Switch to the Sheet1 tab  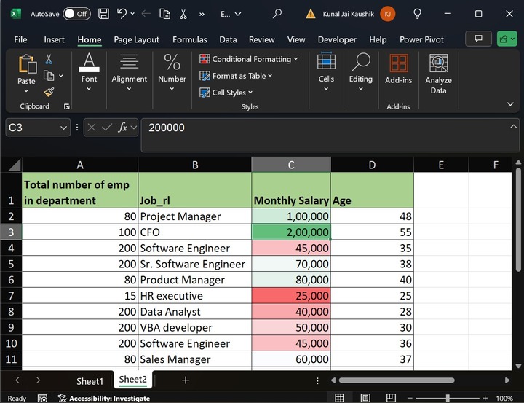tap(90, 380)
